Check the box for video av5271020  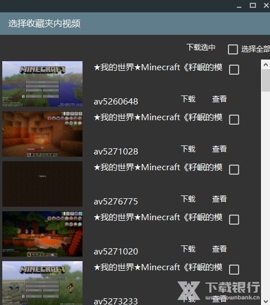pos(234,220)
